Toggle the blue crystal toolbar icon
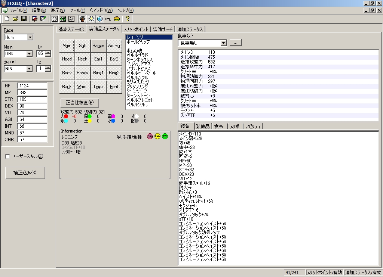The width and height of the screenshot is (383, 277). tap(99, 19)
